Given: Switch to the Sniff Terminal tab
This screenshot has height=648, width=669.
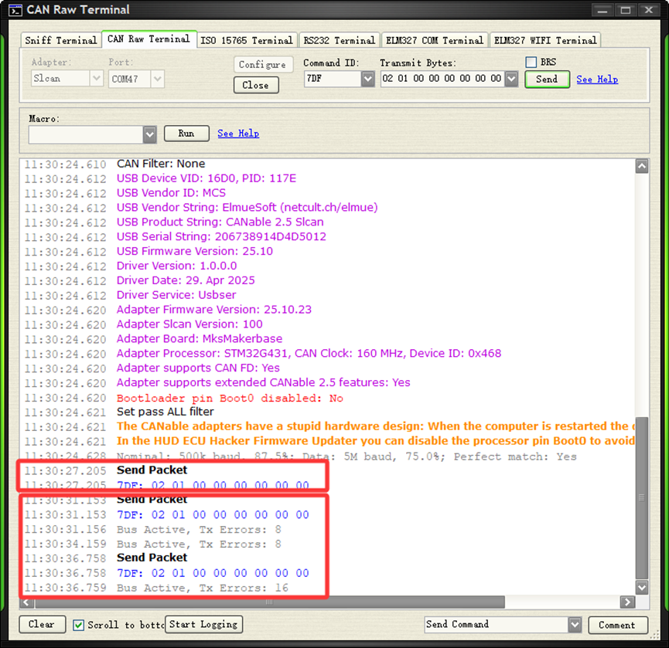Looking at the screenshot, I should click(61, 40).
